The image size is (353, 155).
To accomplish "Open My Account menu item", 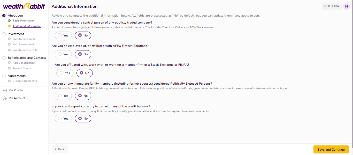I will [x=17, y=98].
